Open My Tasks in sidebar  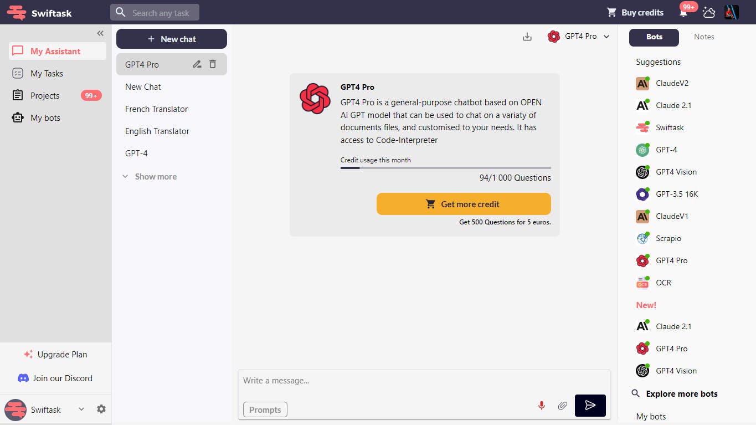coord(47,74)
